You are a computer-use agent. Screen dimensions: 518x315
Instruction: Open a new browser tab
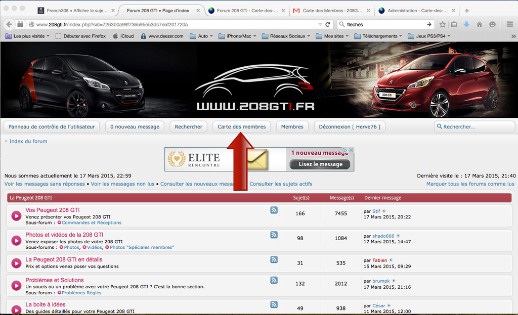click(x=467, y=11)
